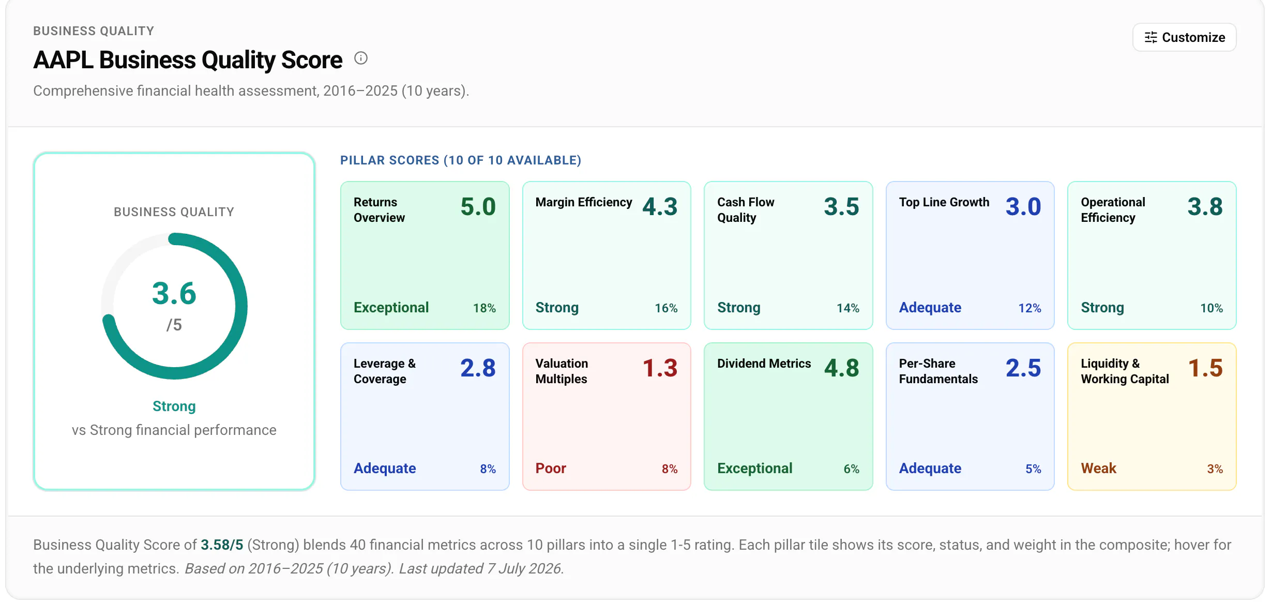Select the Operational Efficiency tile
This screenshot has height=604, width=1272.
coord(1152,255)
